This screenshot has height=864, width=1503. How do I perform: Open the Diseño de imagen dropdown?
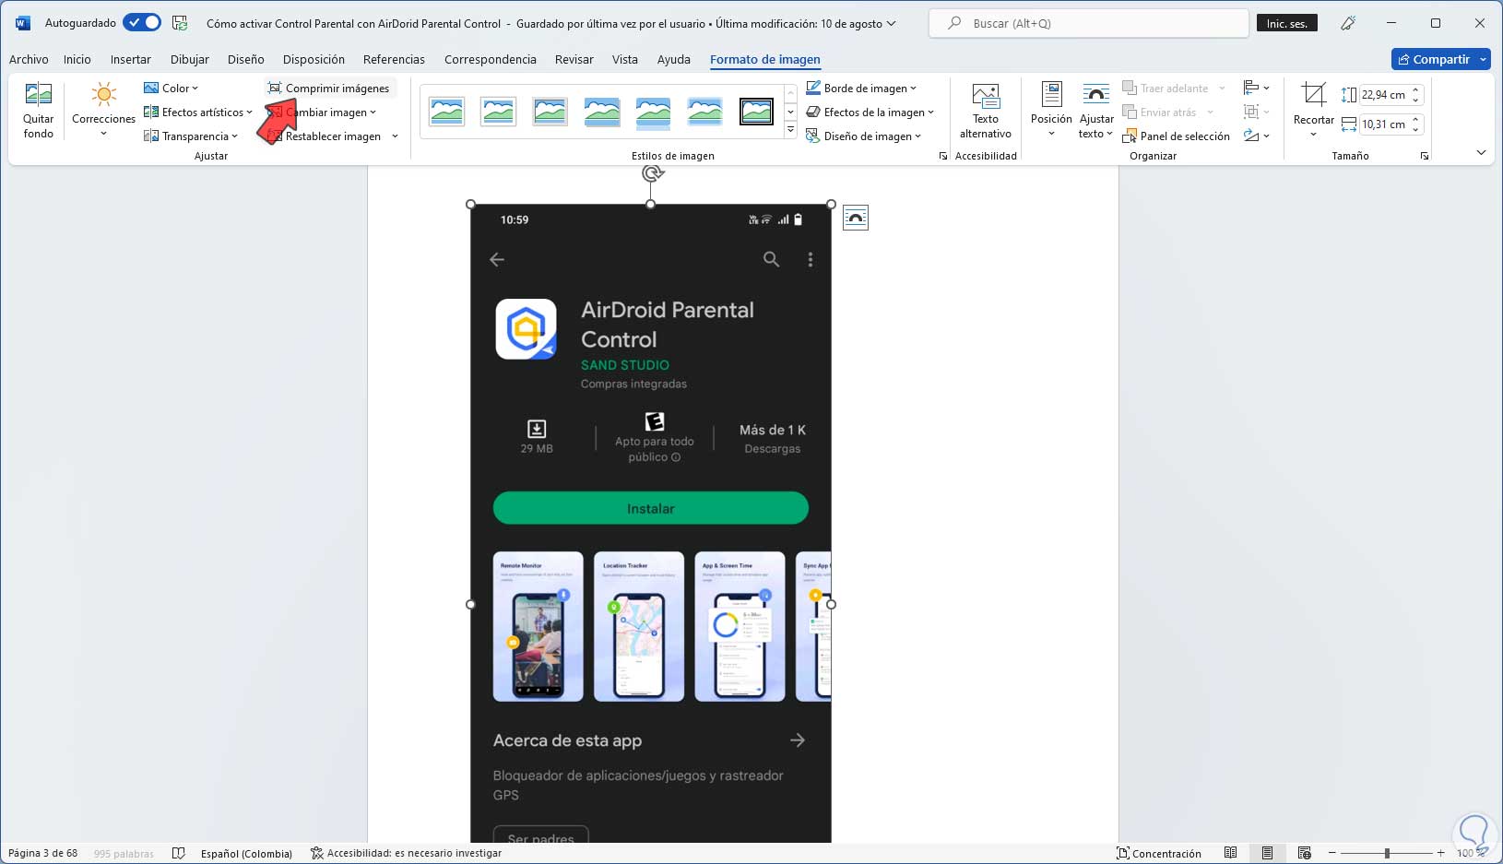(863, 136)
